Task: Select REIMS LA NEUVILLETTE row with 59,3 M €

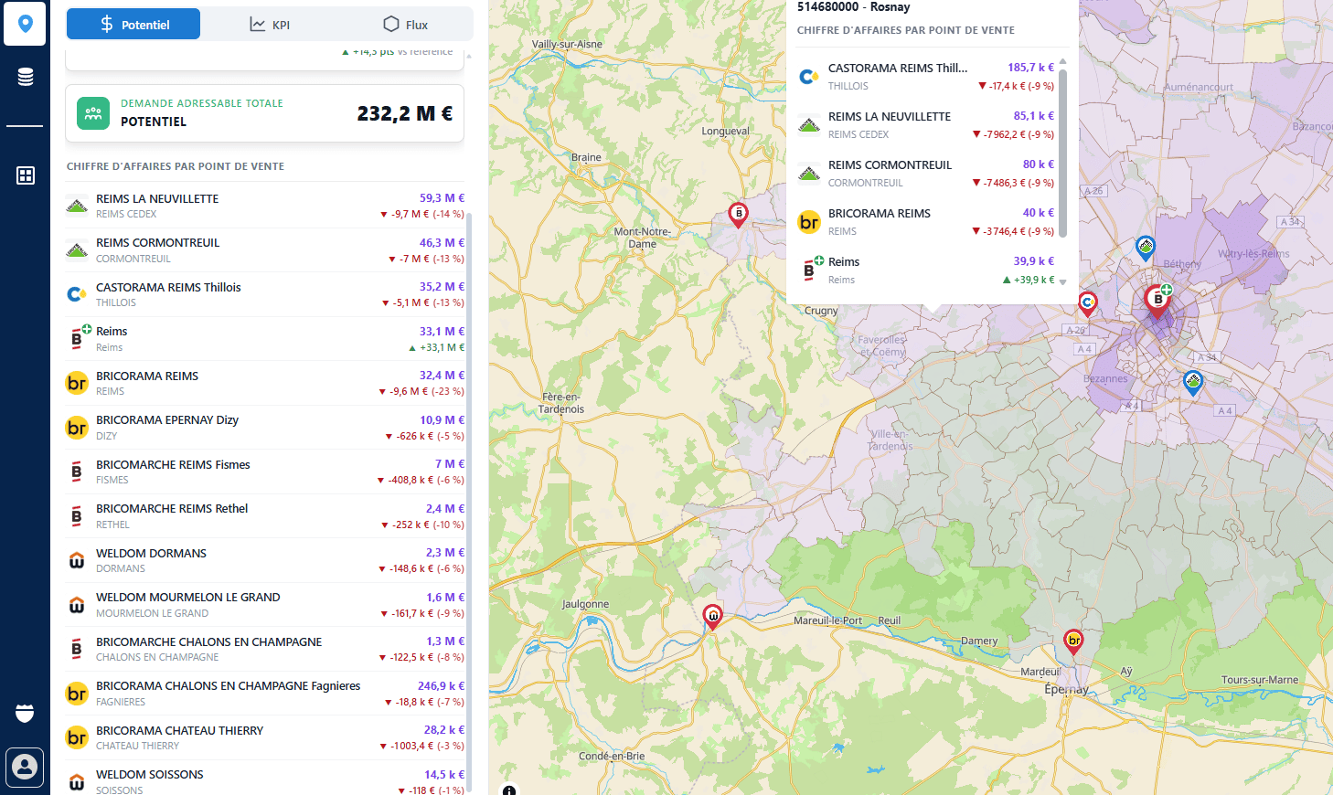Action: point(265,206)
